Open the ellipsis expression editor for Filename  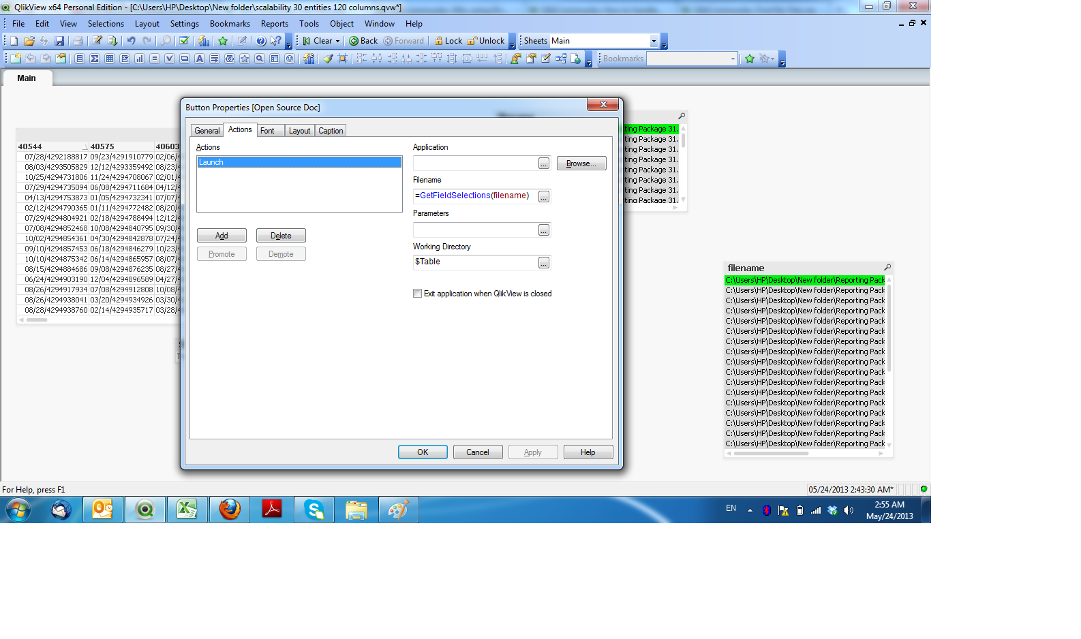(544, 197)
